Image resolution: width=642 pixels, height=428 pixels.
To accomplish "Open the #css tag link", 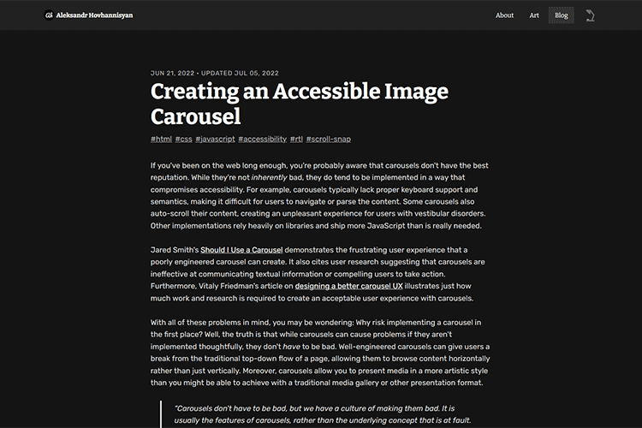I will click(x=183, y=139).
